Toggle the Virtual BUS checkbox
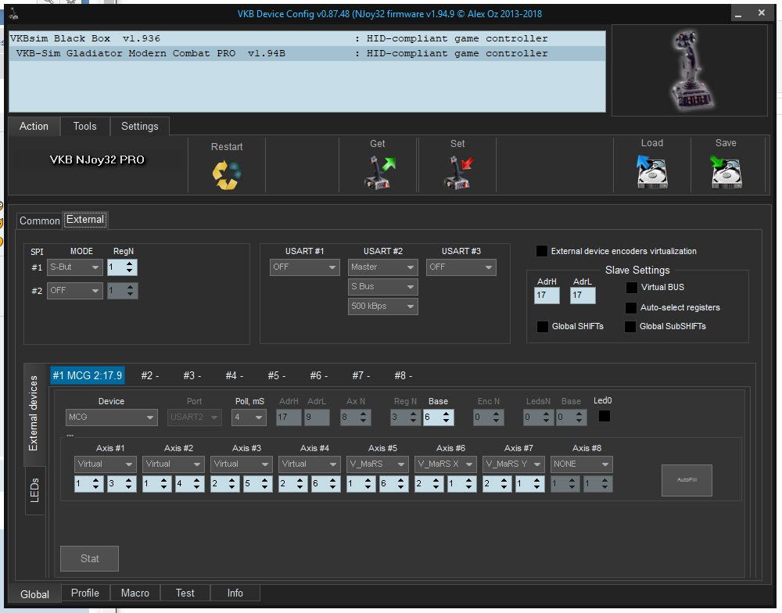Viewport: 782px width, 613px height. (x=632, y=288)
